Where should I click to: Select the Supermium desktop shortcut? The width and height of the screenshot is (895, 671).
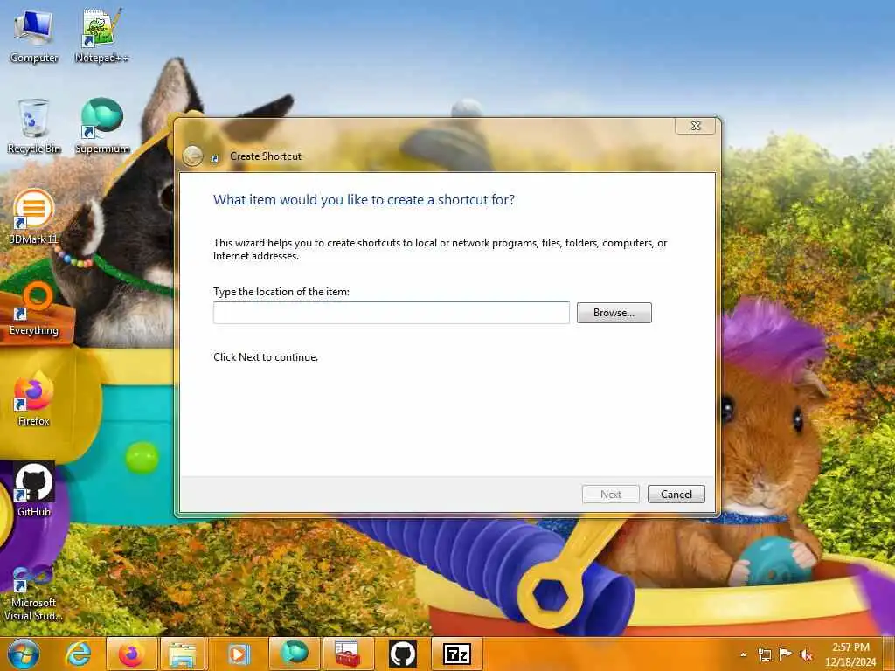point(102,126)
